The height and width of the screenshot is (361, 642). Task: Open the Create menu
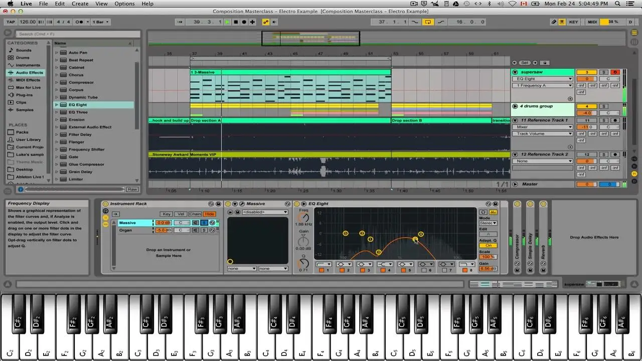(80, 4)
